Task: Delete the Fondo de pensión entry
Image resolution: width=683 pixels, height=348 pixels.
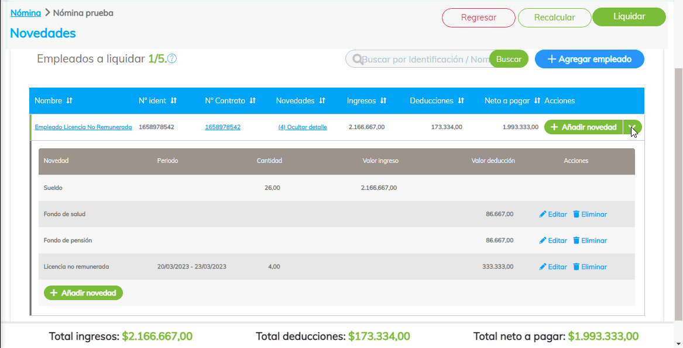Action: 589,241
